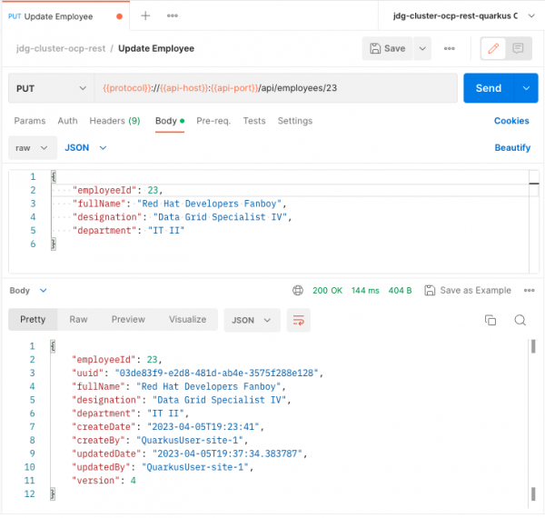Switch to edit mode pencil icon
545x518 pixels.
[x=493, y=48]
